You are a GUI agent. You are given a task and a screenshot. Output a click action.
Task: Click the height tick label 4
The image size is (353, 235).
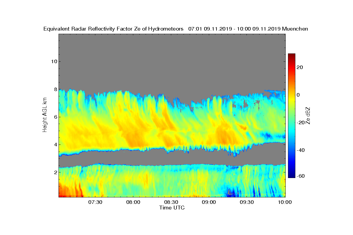coord(55,145)
